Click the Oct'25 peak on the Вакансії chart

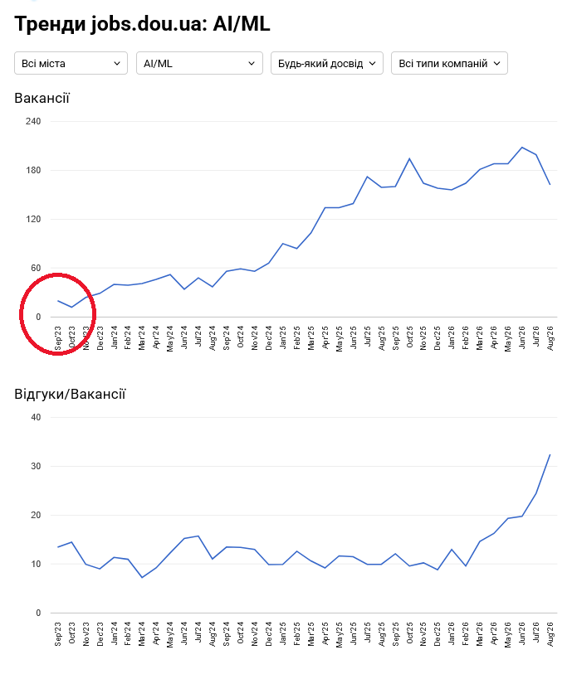(409, 158)
